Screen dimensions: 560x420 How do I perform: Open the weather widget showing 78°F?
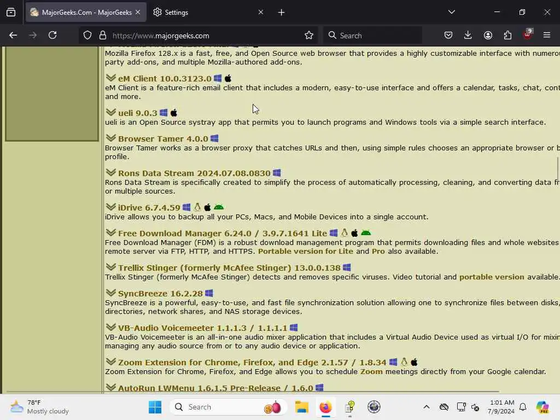point(39,407)
